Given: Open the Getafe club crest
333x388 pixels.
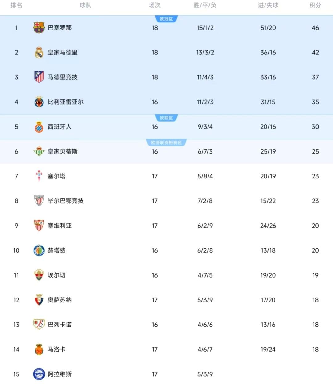Looking at the screenshot, I should point(39,250).
